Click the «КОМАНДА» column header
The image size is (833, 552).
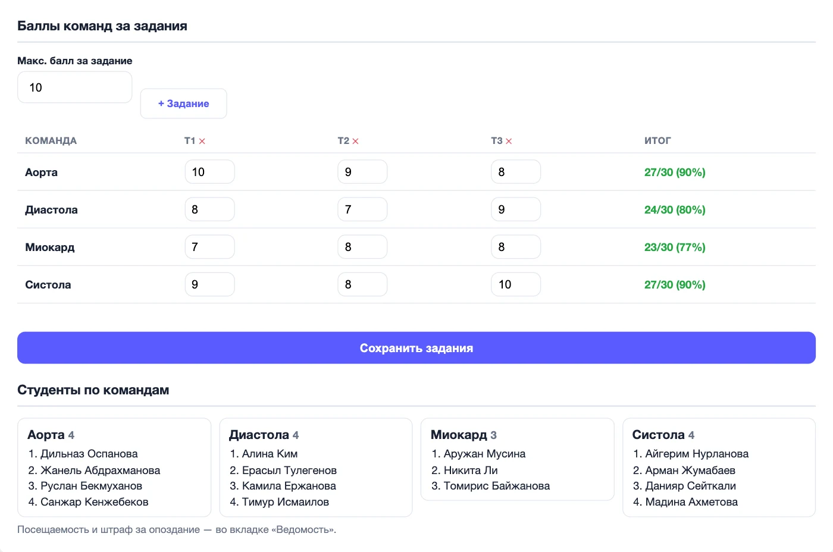51,141
